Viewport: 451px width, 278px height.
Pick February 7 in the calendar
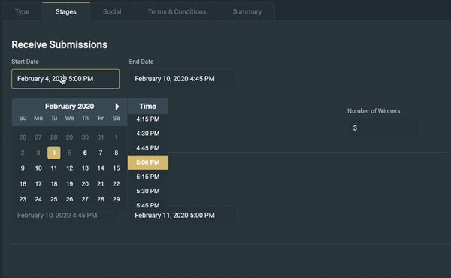(101, 153)
